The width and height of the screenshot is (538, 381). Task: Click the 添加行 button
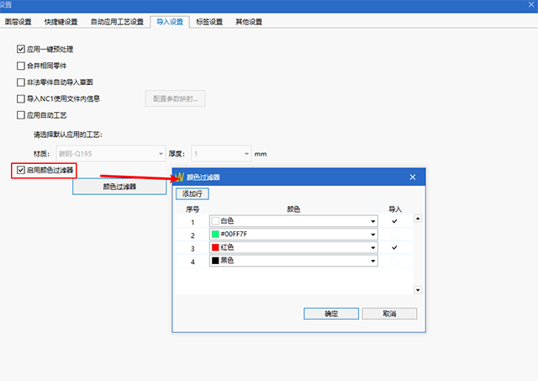point(193,193)
